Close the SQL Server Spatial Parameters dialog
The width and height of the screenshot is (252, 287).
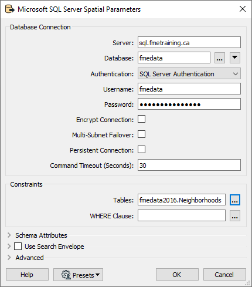(243, 9)
